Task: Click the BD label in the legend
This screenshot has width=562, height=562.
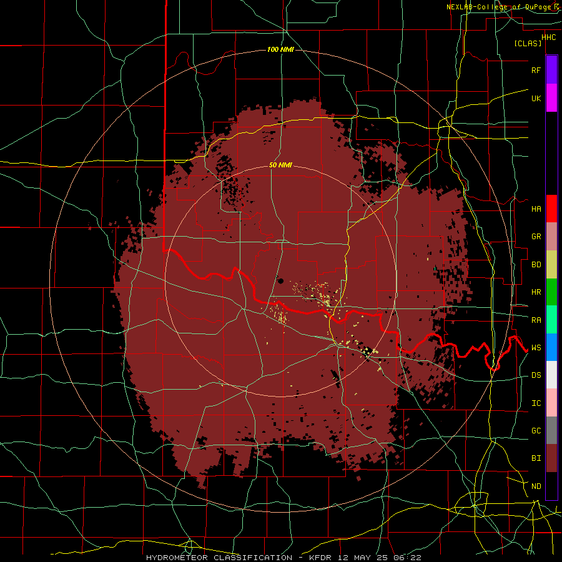Action: [536, 265]
